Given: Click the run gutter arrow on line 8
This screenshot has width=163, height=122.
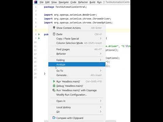Looking at the screenshot, I should click(39, 34).
